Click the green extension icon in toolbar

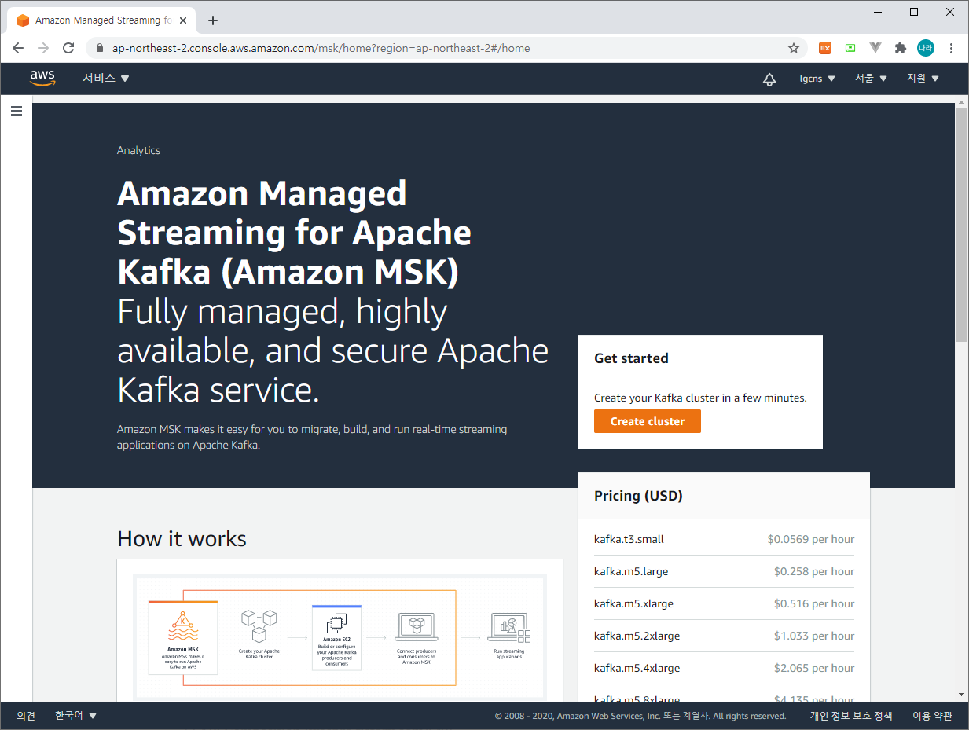tap(850, 48)
